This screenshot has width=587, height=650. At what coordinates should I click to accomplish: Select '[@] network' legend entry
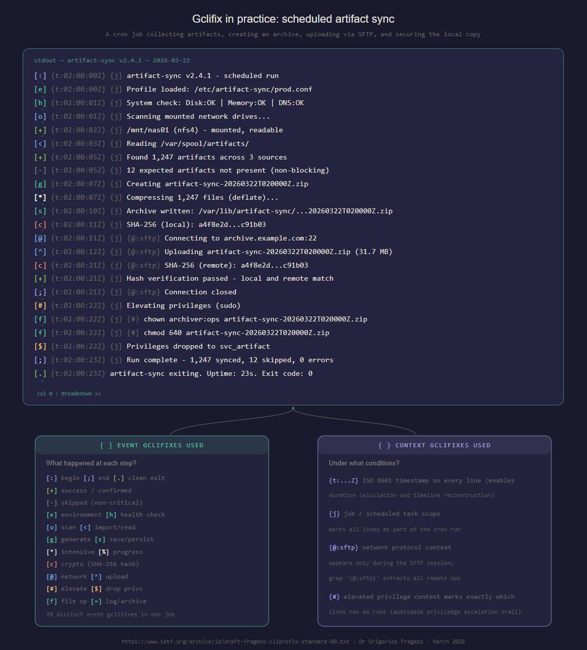point(67,576)
